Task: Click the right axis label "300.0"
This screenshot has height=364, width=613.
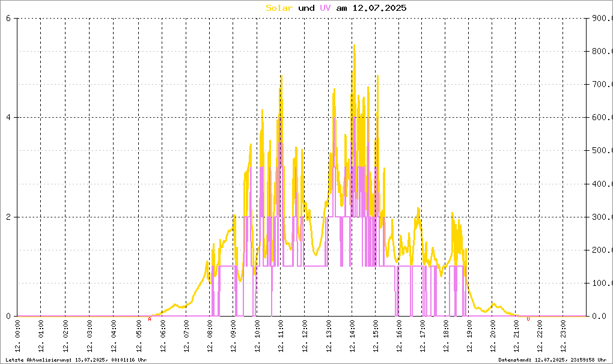Action: point(601,217)
